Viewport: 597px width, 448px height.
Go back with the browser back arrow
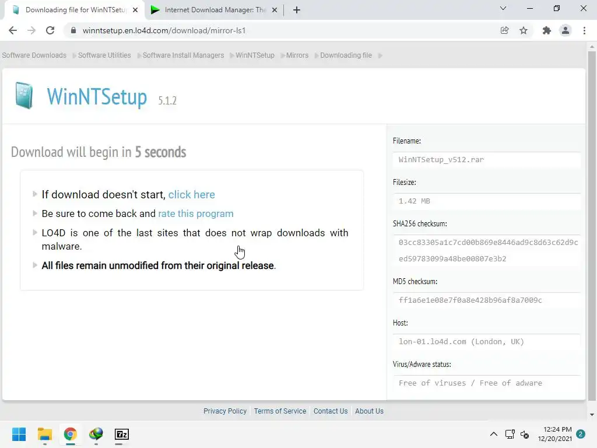(13, 30)
